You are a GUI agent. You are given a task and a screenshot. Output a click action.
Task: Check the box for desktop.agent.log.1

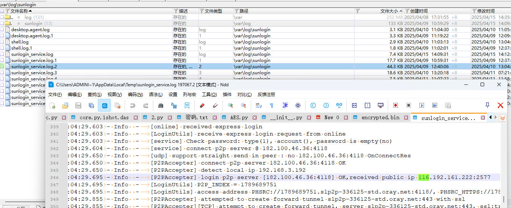(2, 36)
